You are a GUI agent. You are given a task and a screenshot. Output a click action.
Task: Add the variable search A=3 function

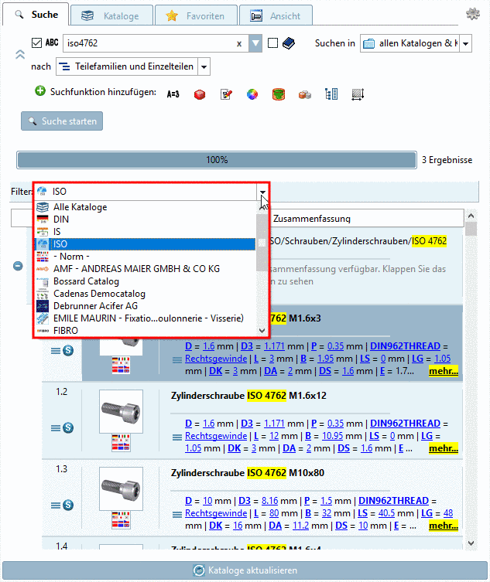coord(173,94)
